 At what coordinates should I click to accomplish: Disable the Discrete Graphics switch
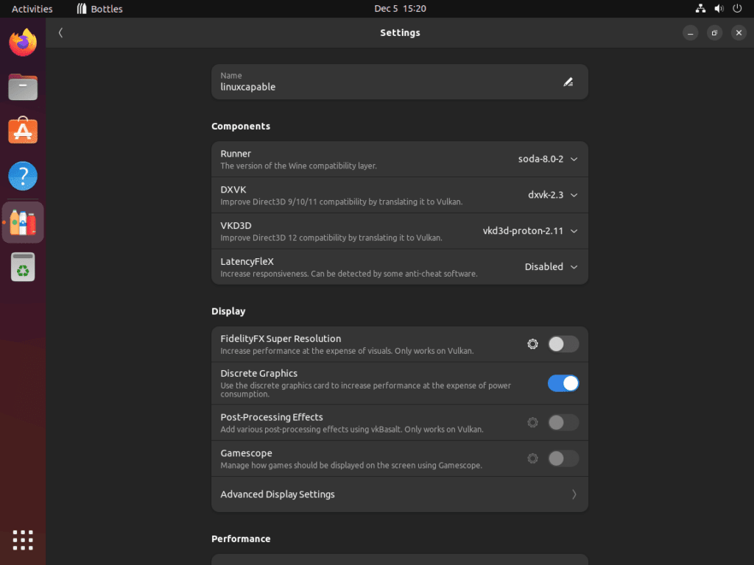point(563,383)
